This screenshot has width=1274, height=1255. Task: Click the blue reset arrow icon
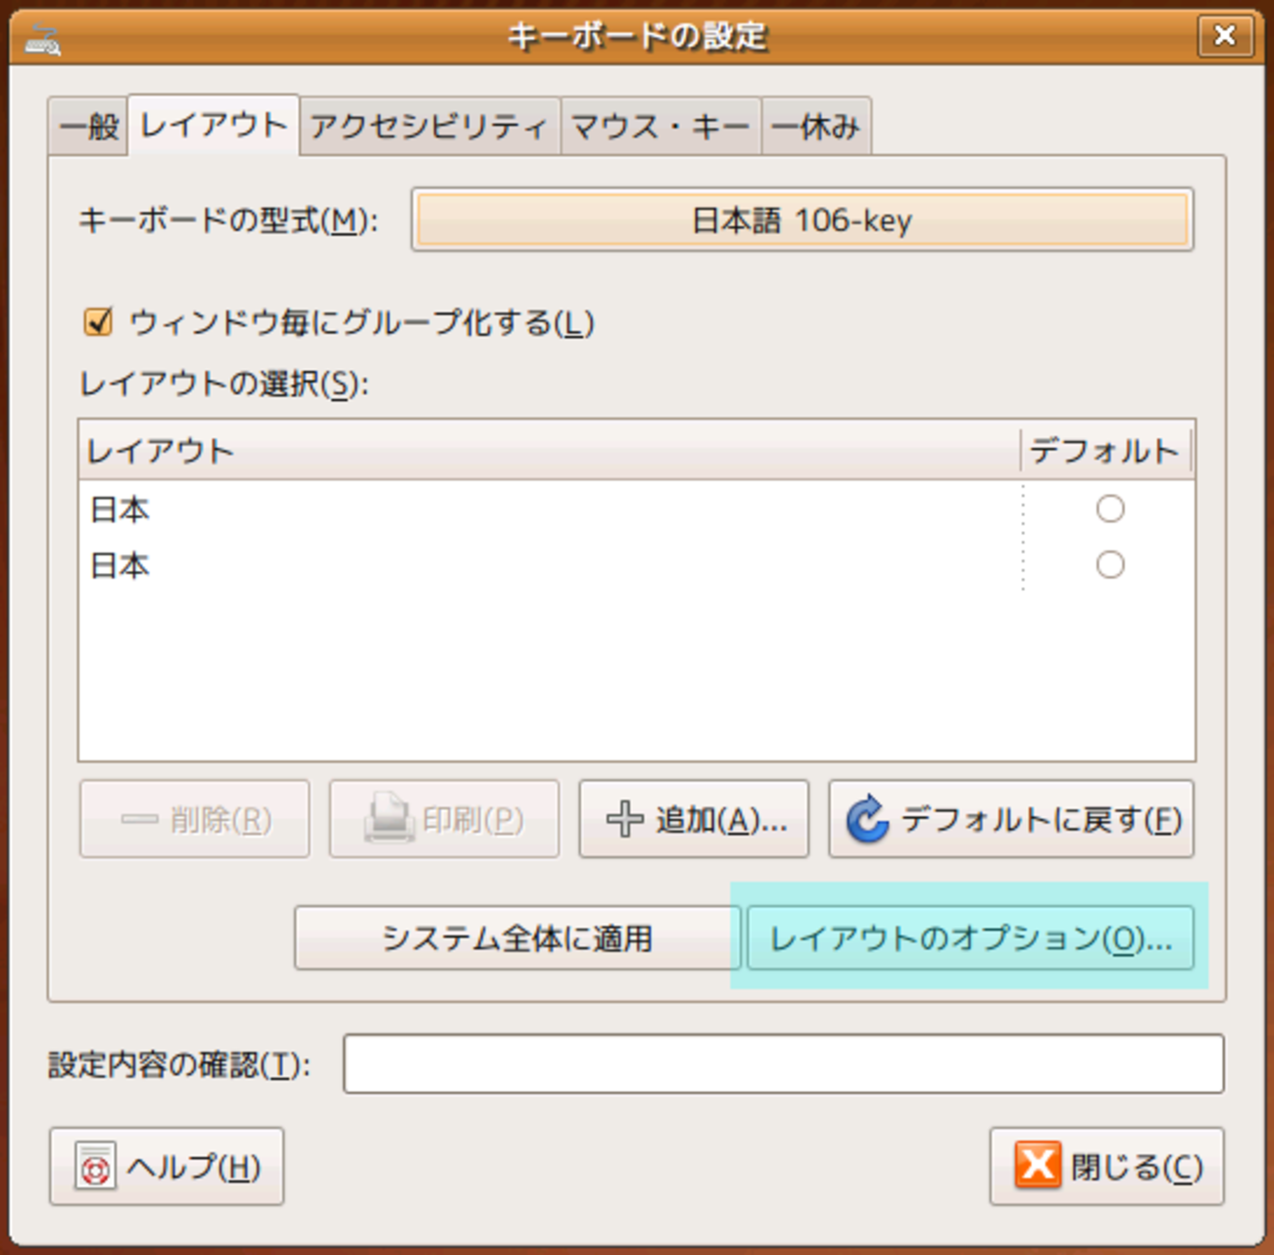click(867, 819)
